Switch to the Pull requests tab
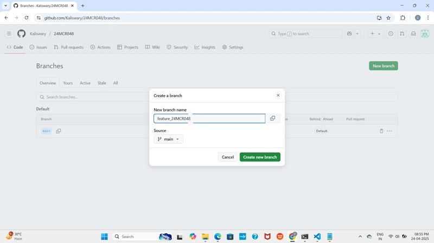434x243 pixels. (69, 47)
